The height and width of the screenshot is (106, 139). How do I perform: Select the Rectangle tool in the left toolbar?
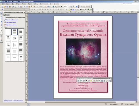1,35
